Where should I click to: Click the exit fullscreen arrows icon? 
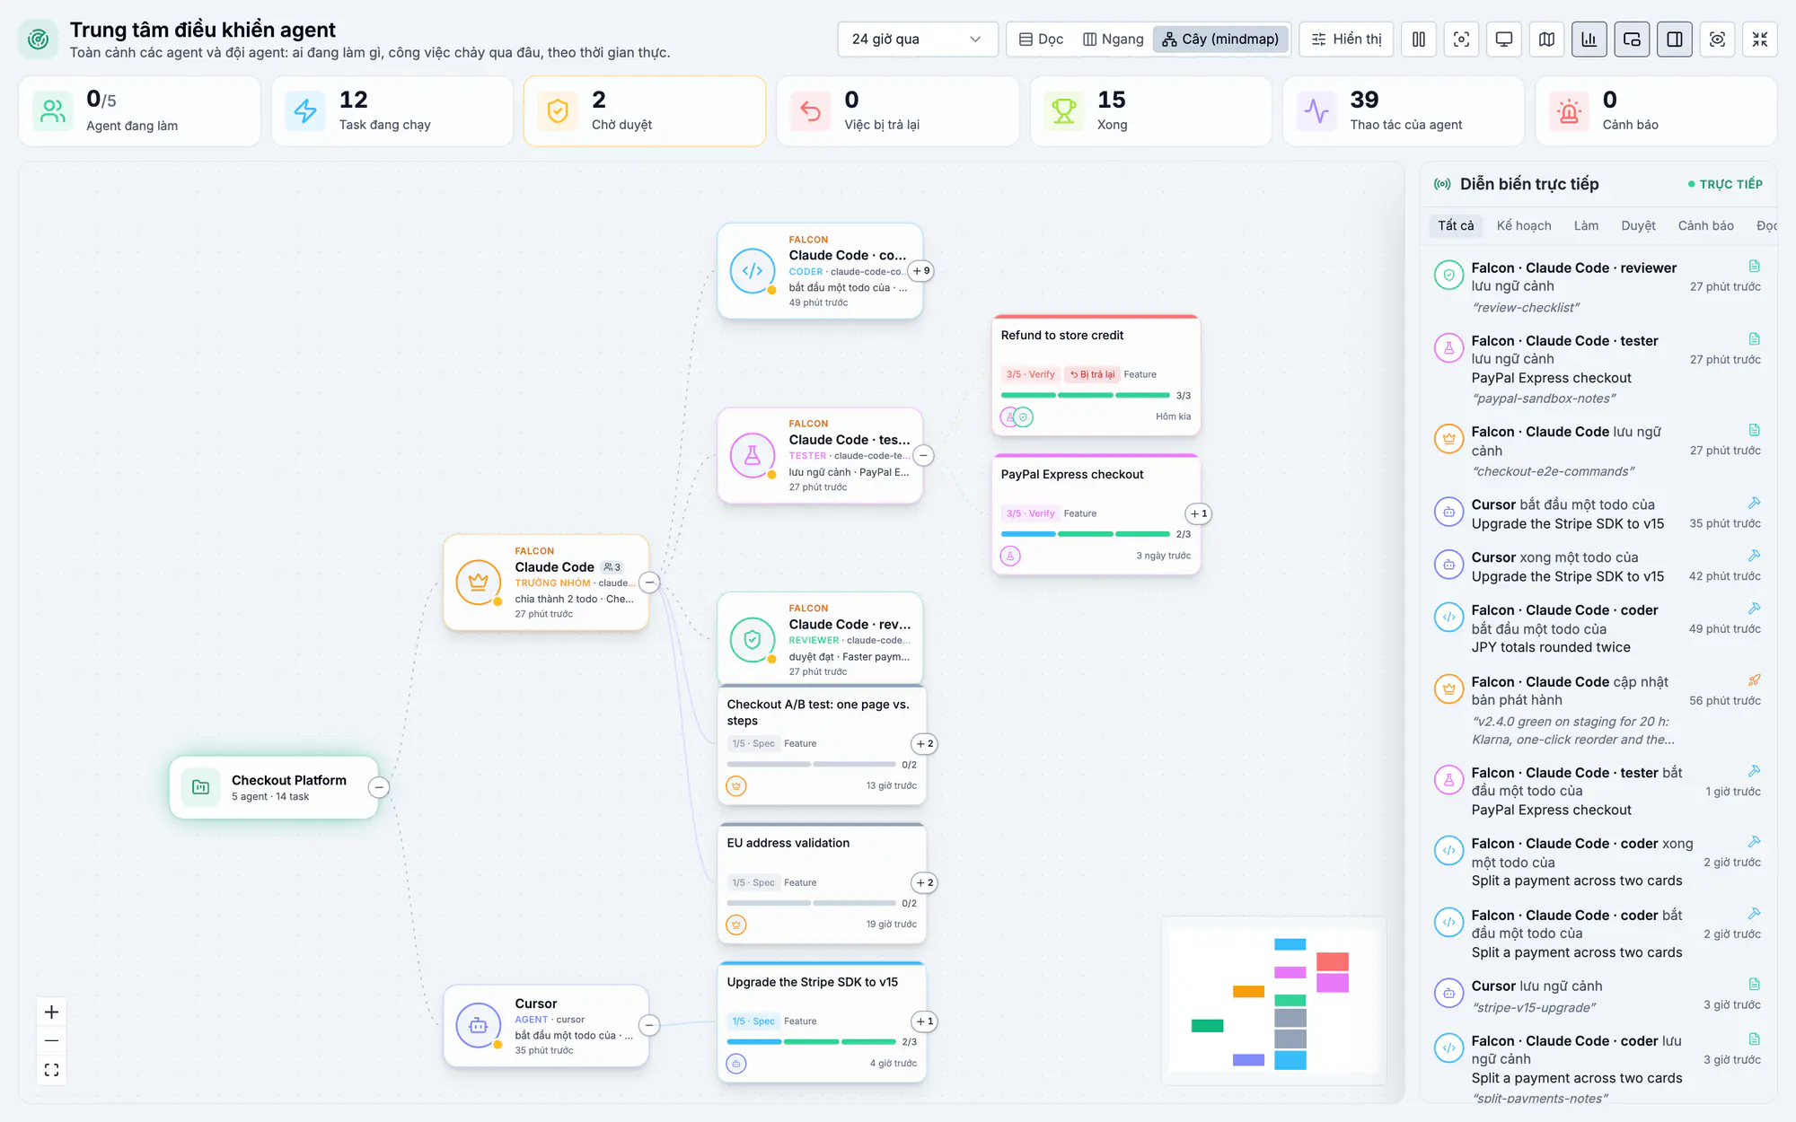click(1760, 39)
